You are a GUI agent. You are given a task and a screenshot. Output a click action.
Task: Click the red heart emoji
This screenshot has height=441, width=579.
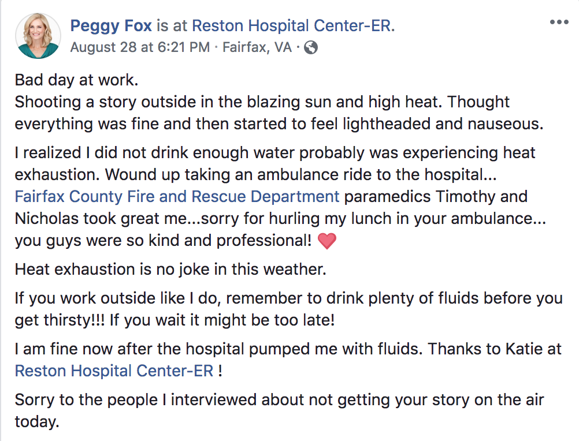pyautogui.click(x=327, y=241)
